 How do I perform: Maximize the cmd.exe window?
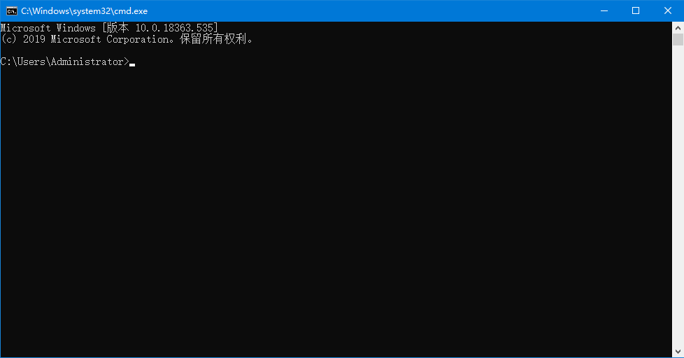click(x=636, y=11)
